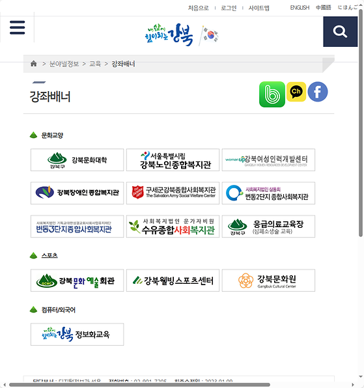Share via the green Band icon
Screen dimensions: 364x388
[272, 94]
